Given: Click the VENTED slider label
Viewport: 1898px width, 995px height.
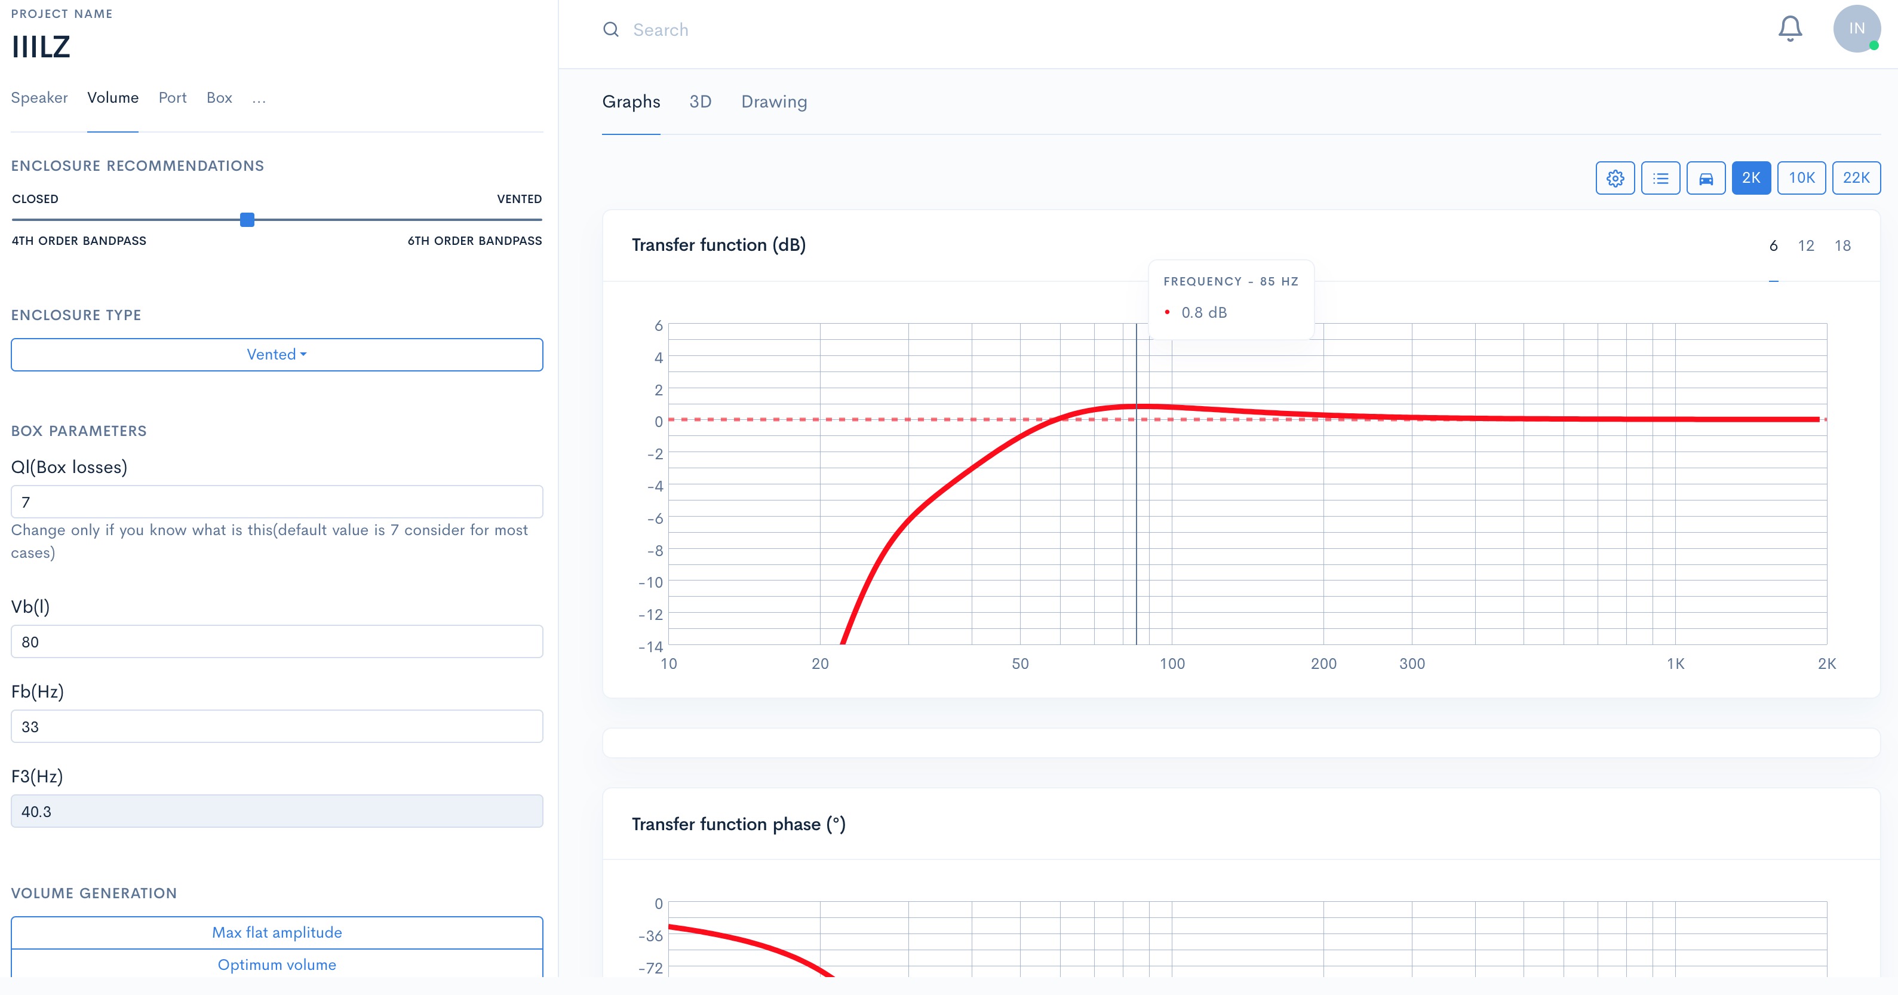Looking at the screenshot, I should (x=520, y=199).
